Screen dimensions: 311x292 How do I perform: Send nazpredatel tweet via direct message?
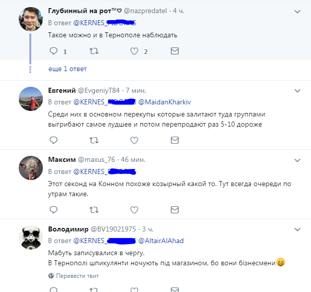coord(175,51)
